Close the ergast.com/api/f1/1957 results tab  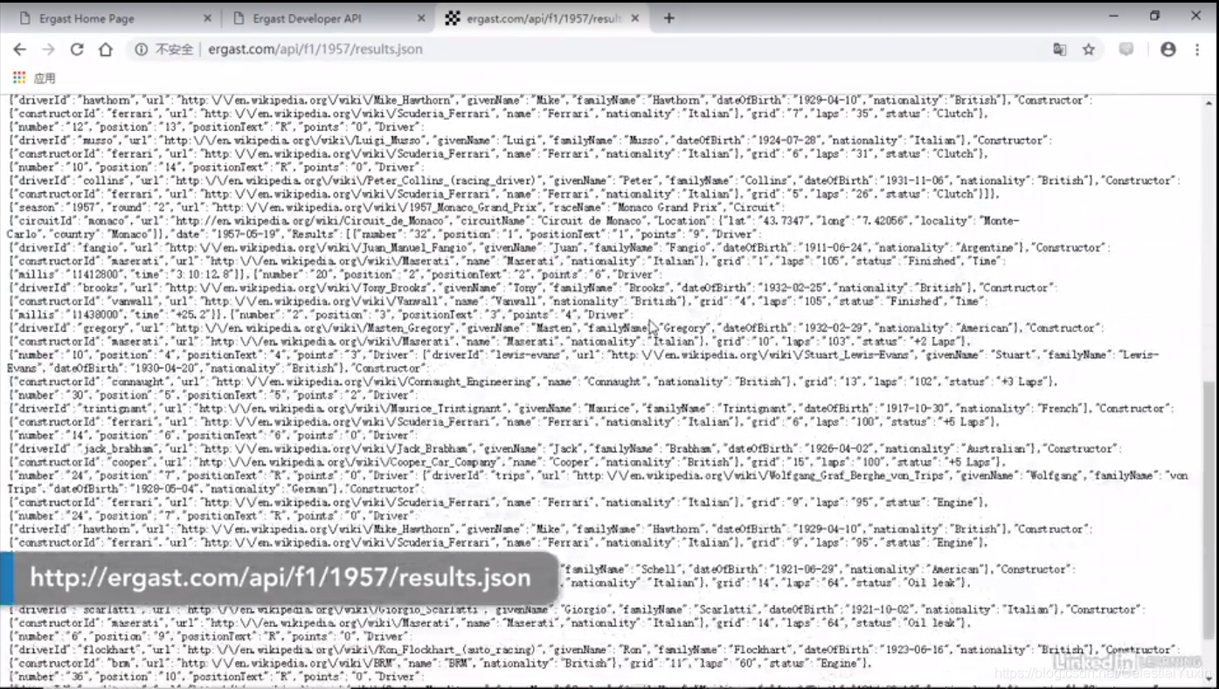click(637, 17)
